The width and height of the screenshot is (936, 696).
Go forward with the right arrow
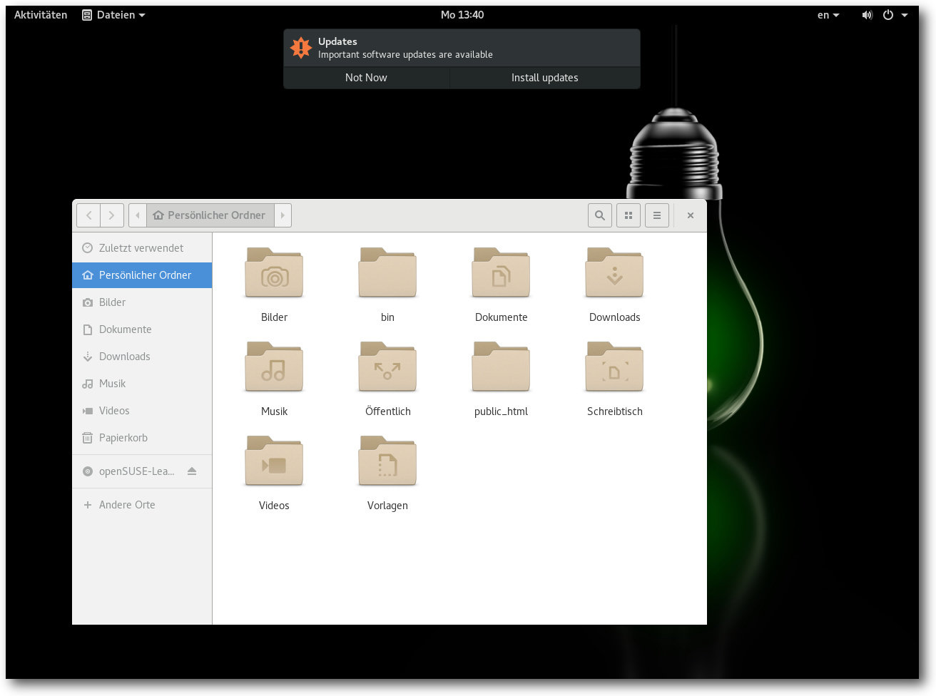(112, 215)
